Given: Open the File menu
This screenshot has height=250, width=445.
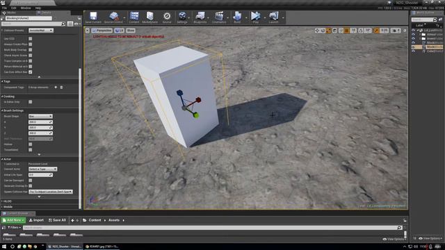Looking at the screenshot, I should click(5, 8).
